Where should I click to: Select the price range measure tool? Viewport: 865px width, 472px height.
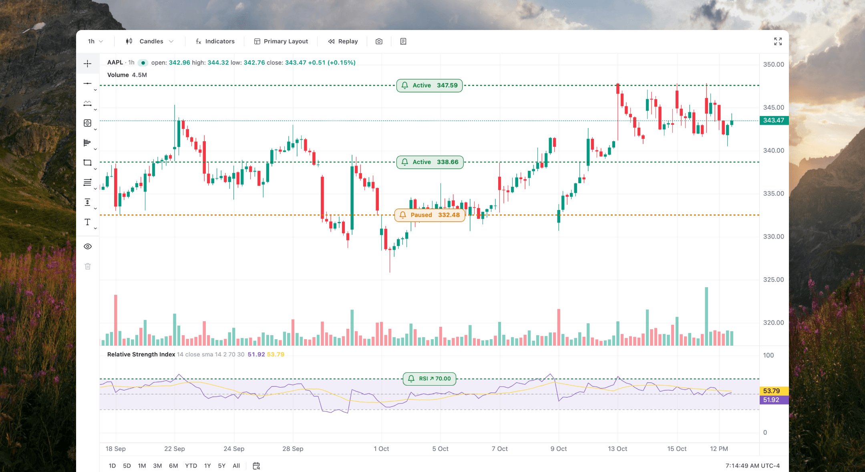click(87, 202)
